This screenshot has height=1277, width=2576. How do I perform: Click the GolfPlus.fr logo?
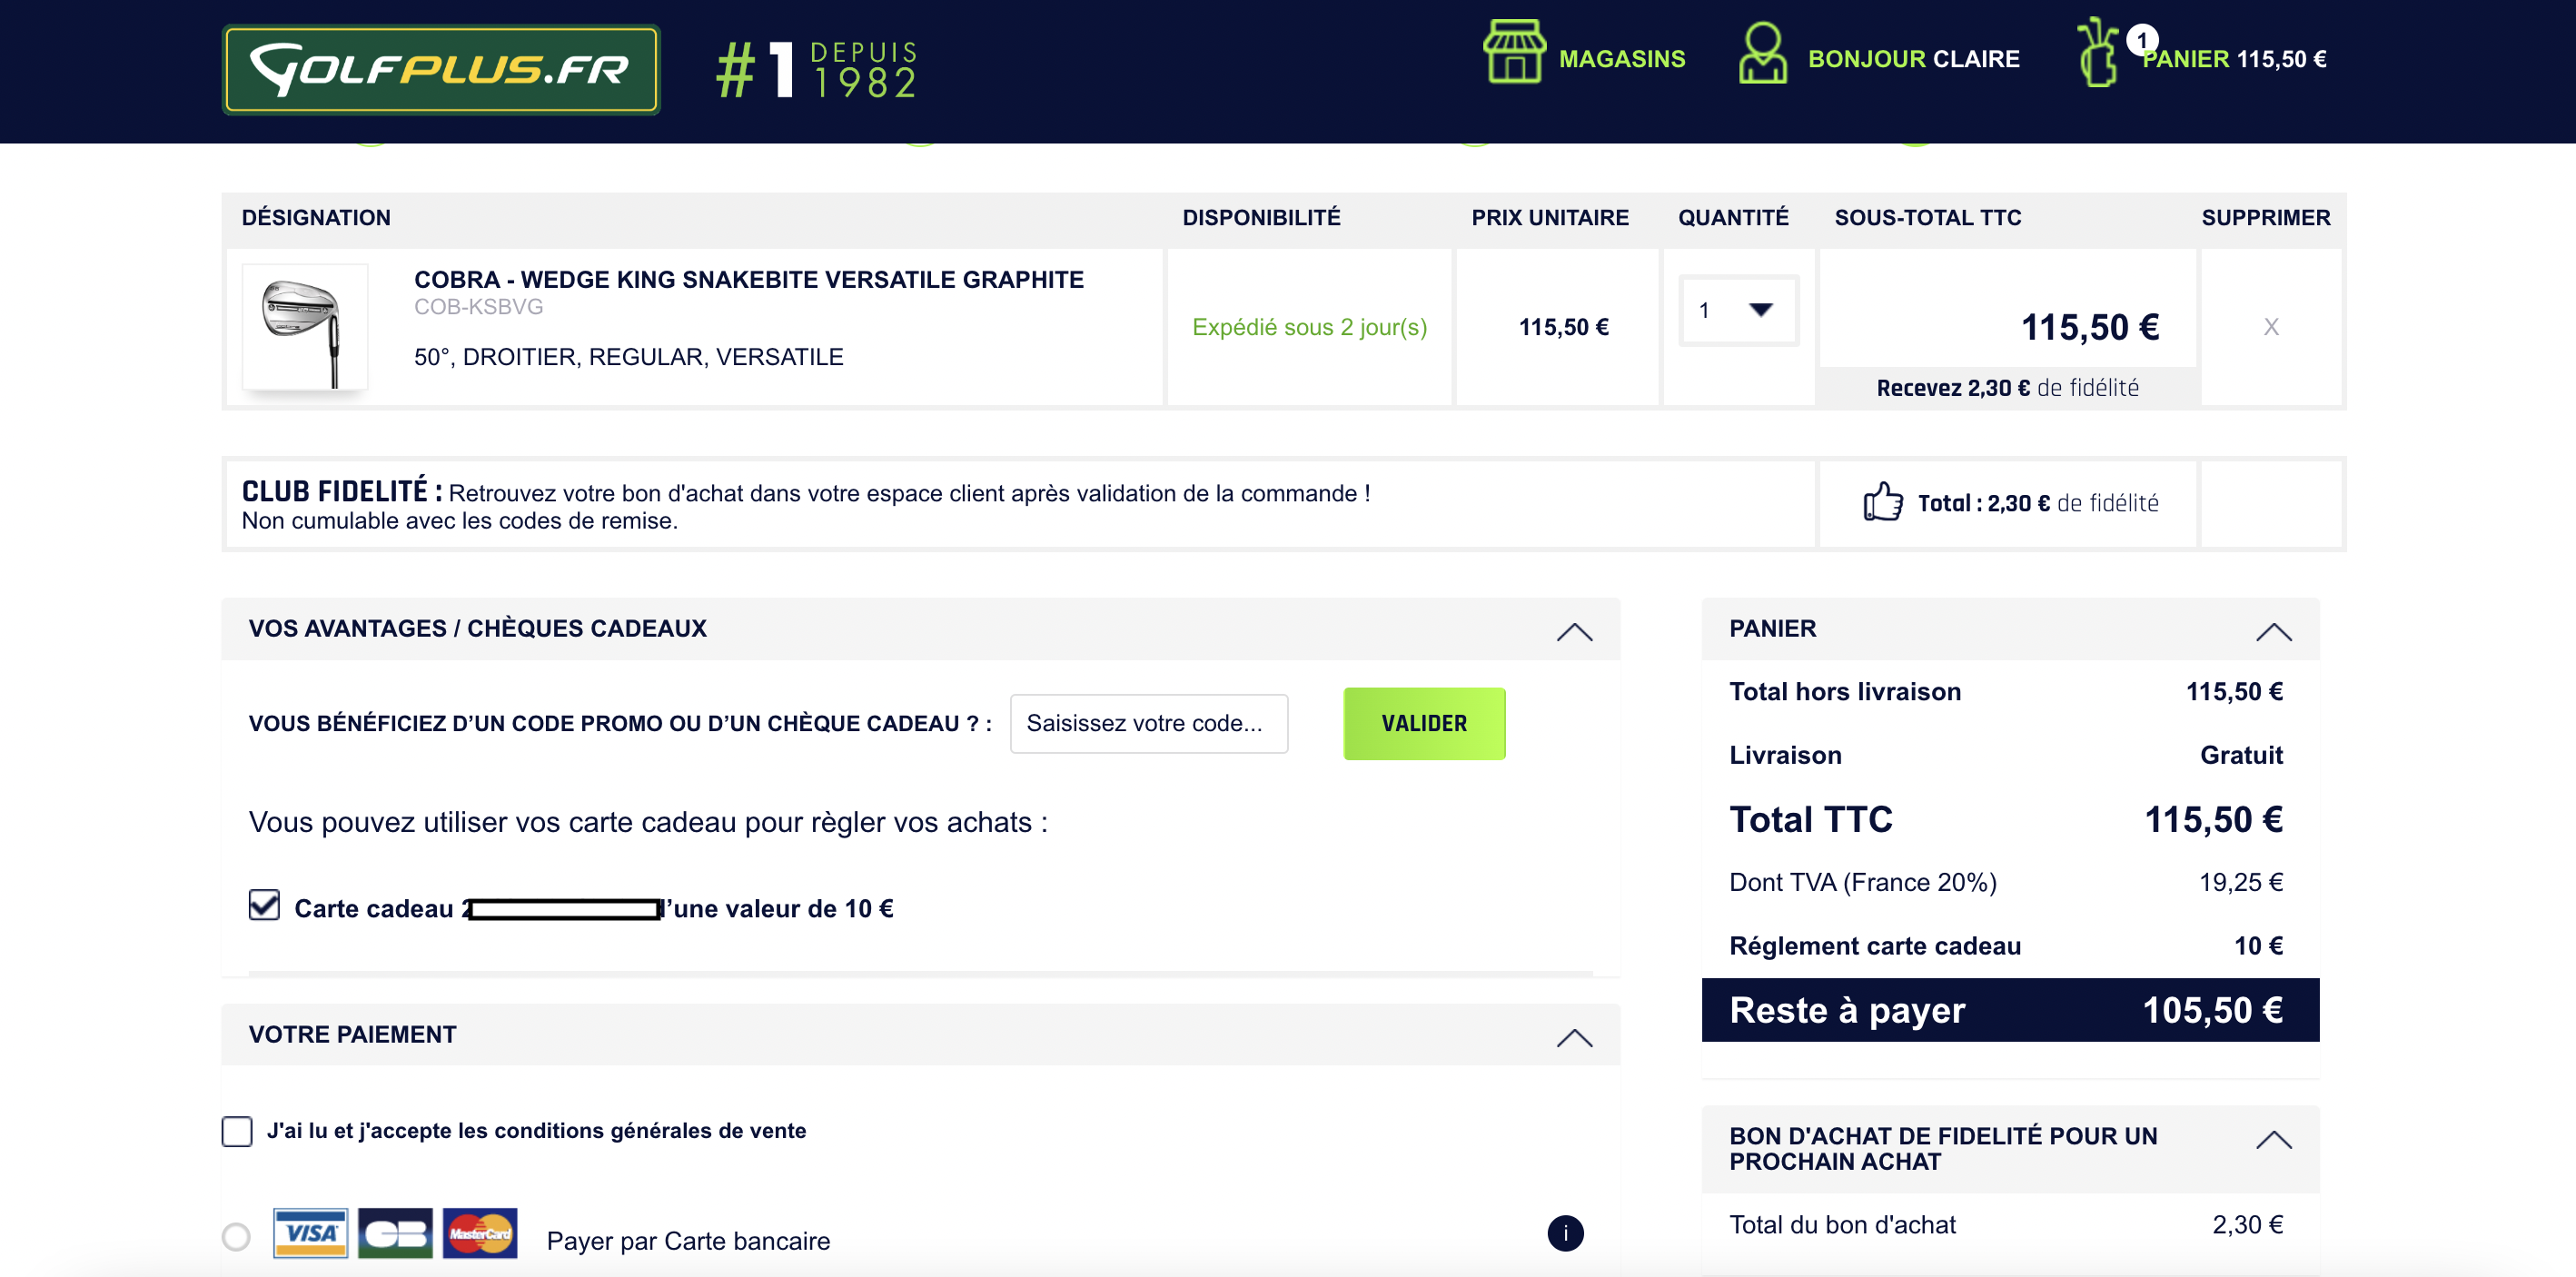pyautogui.click(x=441, y=69)
